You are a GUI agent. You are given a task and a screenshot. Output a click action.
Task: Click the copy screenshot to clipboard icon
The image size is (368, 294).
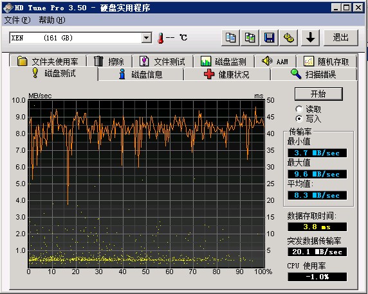coord(250,37)
